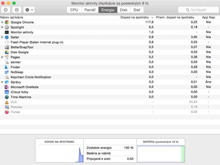Click the Disk Google 0,53 average value

194,52
